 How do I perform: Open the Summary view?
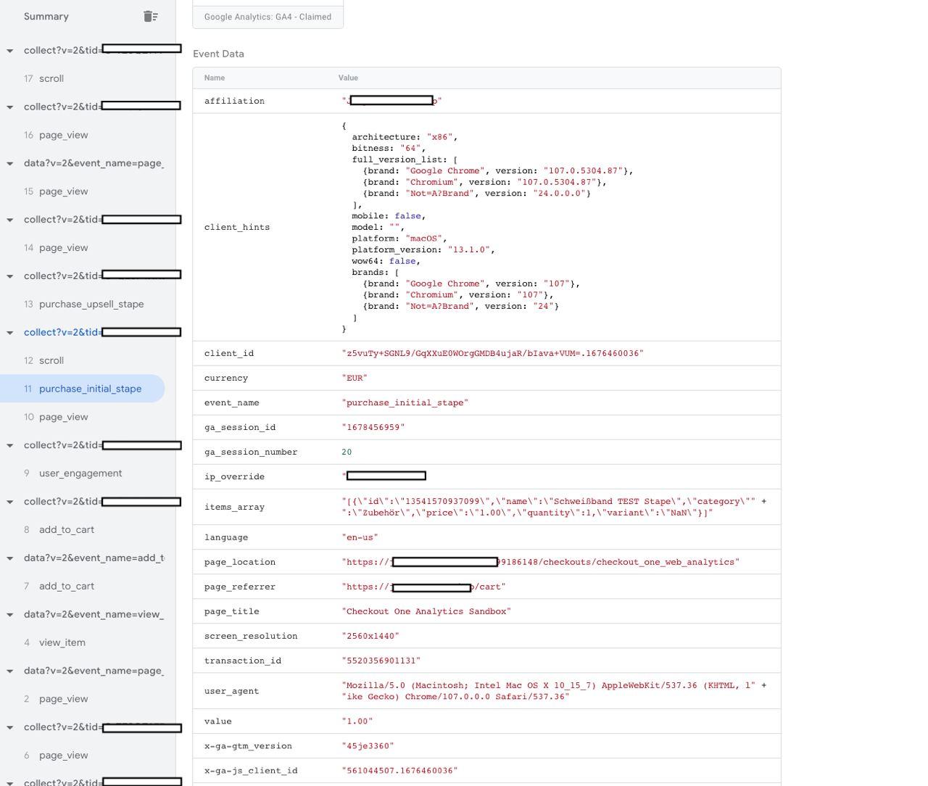point(46,16)
